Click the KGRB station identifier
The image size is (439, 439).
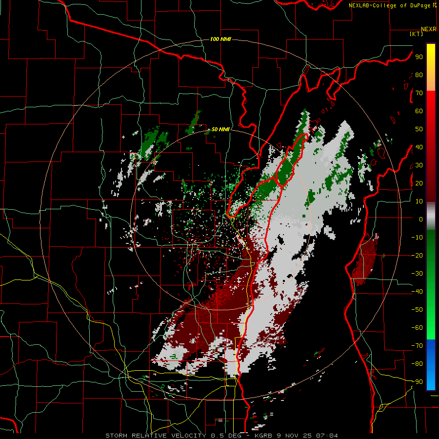click(x=264, y=436)
